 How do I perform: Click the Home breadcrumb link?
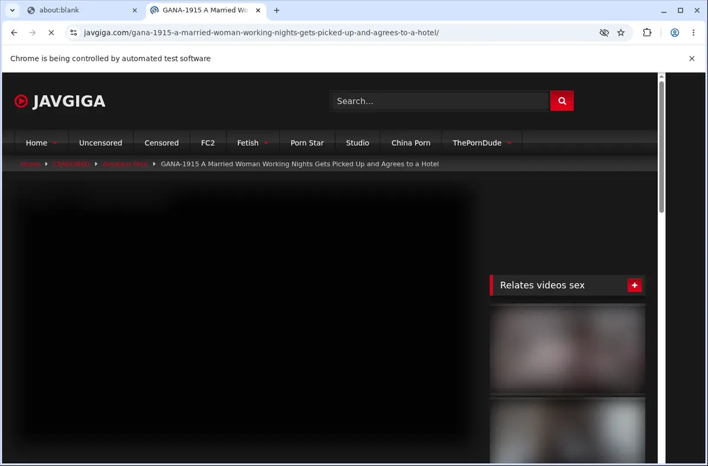point(30,164)
